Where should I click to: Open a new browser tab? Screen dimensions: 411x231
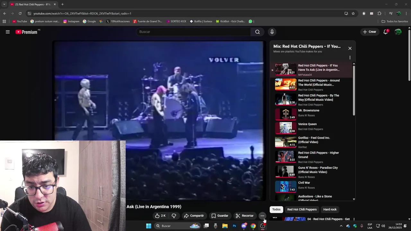(x=62, y=4)
